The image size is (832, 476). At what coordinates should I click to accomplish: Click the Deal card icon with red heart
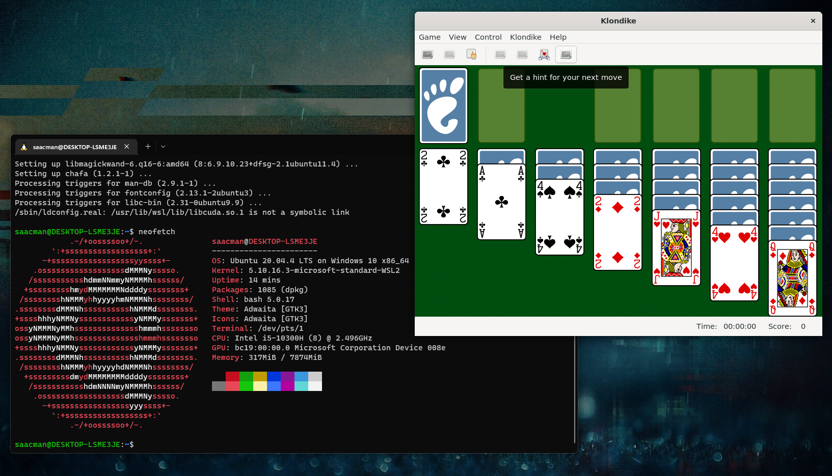tap(544, 54)
